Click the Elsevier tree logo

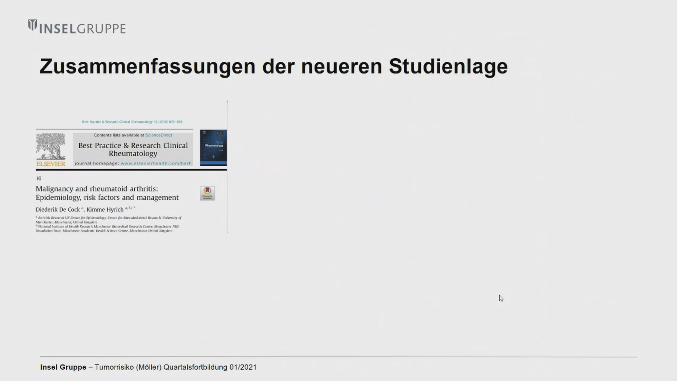point(51,146)
